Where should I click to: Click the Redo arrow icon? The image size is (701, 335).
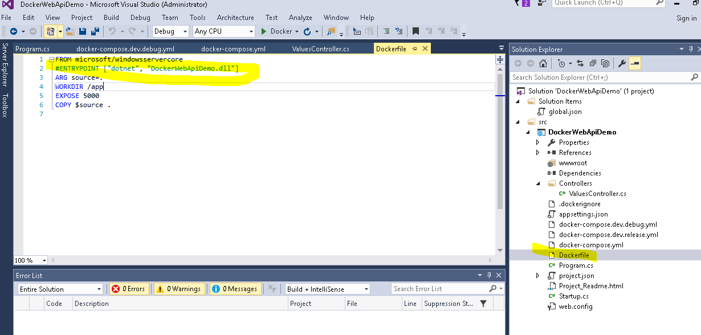132,31
